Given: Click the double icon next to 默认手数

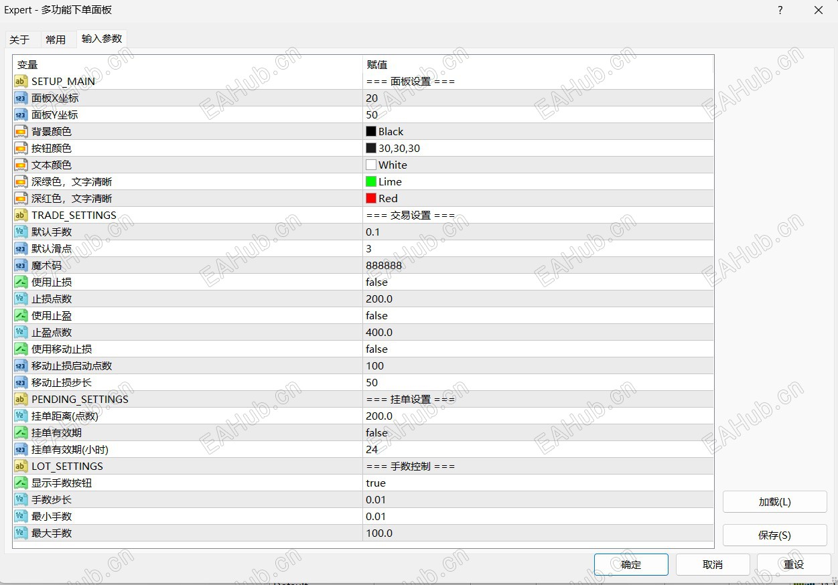Looking at the screenshot, I should coord(21,232).
